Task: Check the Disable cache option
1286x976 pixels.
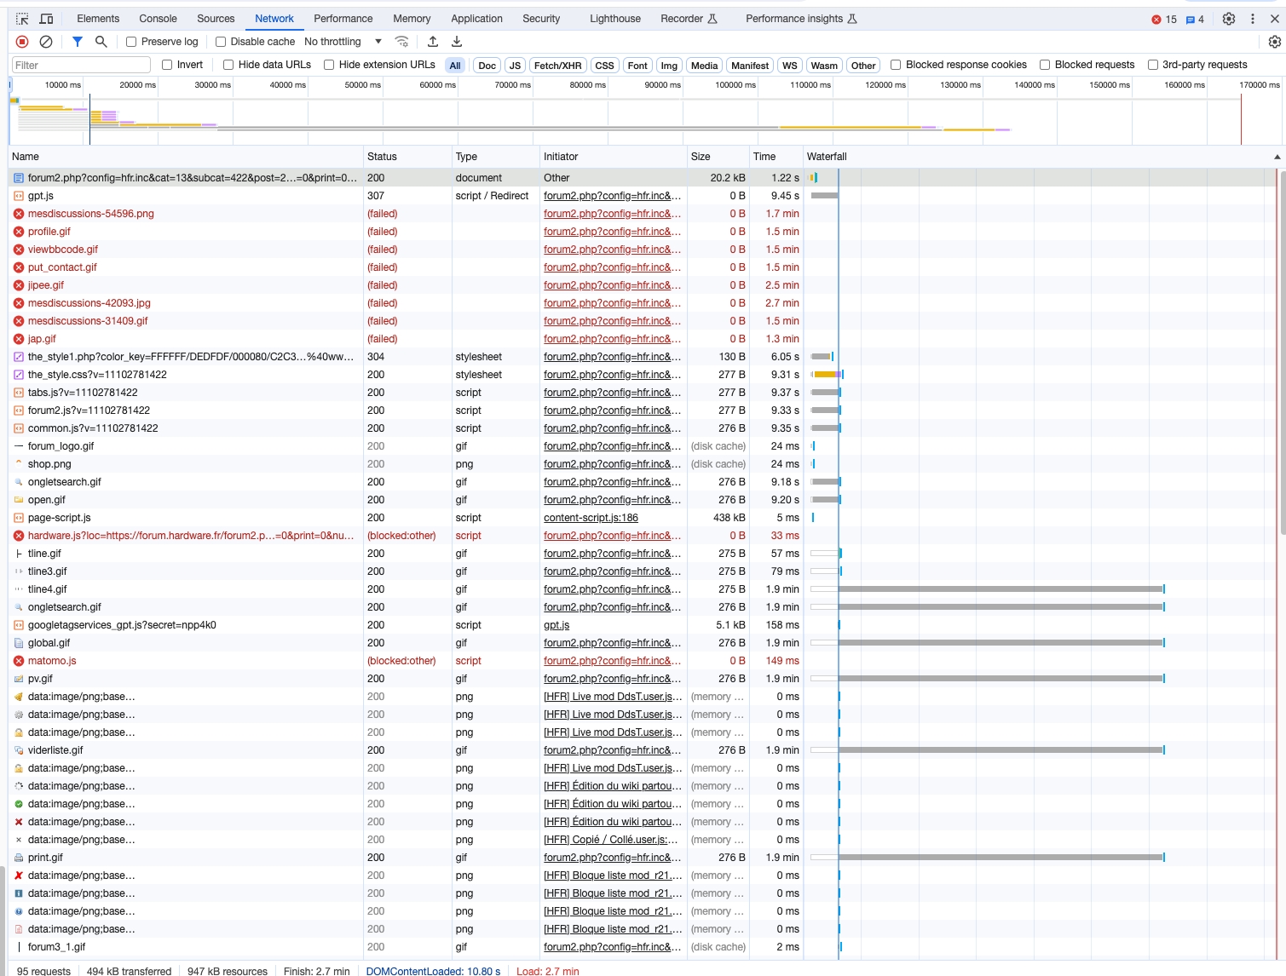Action: pyautogui.click(x=221, y=42)
